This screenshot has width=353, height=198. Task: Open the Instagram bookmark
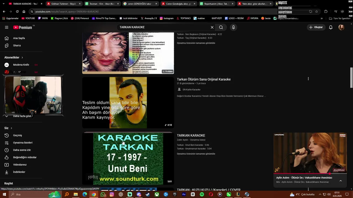[167, 18]
